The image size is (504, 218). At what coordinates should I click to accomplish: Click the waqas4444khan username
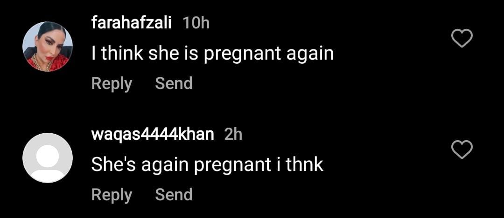click(x=153, y=135)
